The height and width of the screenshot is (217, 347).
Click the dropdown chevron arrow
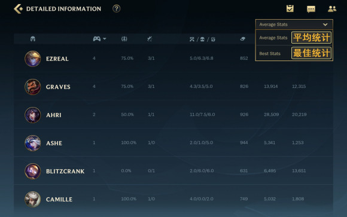325,25
